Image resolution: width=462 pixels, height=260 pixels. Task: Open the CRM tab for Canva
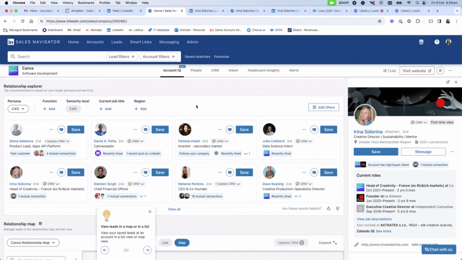(215, 70)
